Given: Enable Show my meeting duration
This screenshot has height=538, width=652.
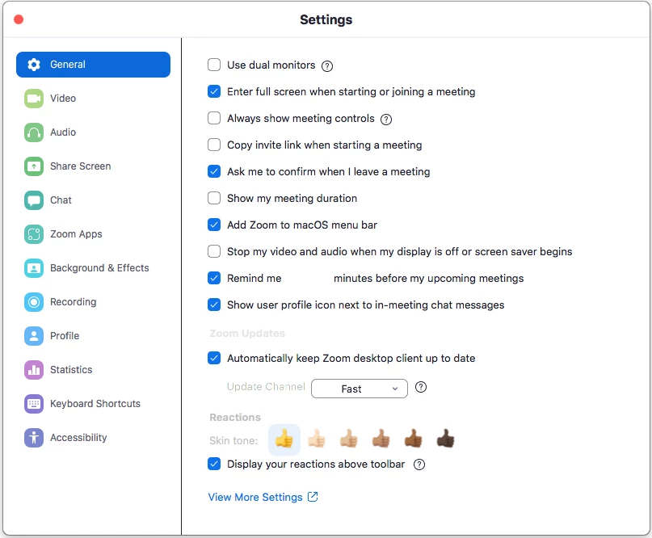Looking at the screenshot, I should 214,198.
